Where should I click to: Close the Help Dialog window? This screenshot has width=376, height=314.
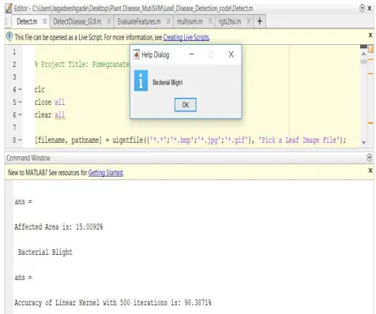coord(231,54)
